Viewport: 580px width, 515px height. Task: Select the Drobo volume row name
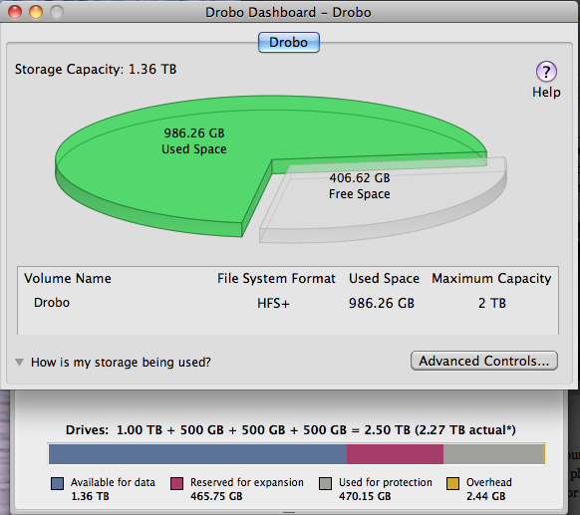pyautogui.click(x=52, y=303)
